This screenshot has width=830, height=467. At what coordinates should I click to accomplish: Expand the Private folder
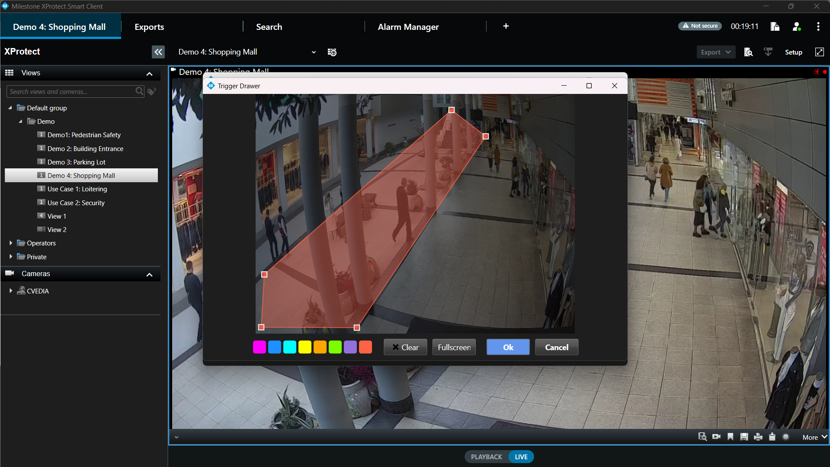(x=11, y=257)
